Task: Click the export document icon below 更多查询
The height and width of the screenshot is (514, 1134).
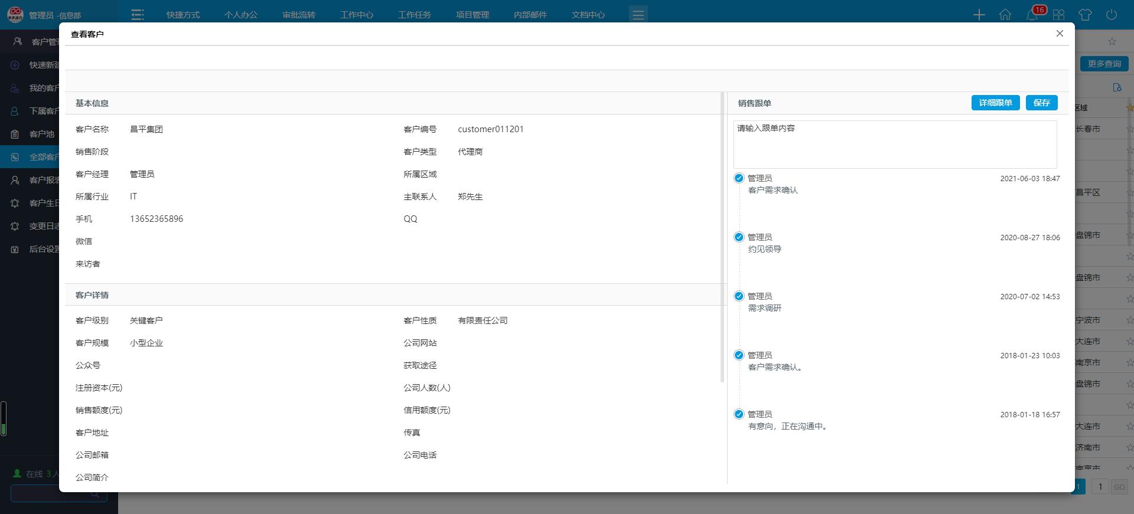Action: click(x=1117, y=87)
